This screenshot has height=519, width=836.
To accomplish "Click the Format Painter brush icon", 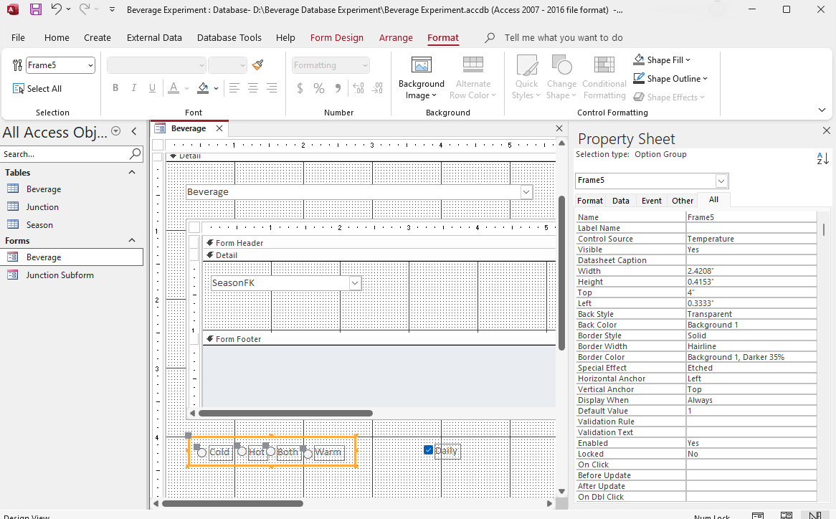I will [258, 65].
